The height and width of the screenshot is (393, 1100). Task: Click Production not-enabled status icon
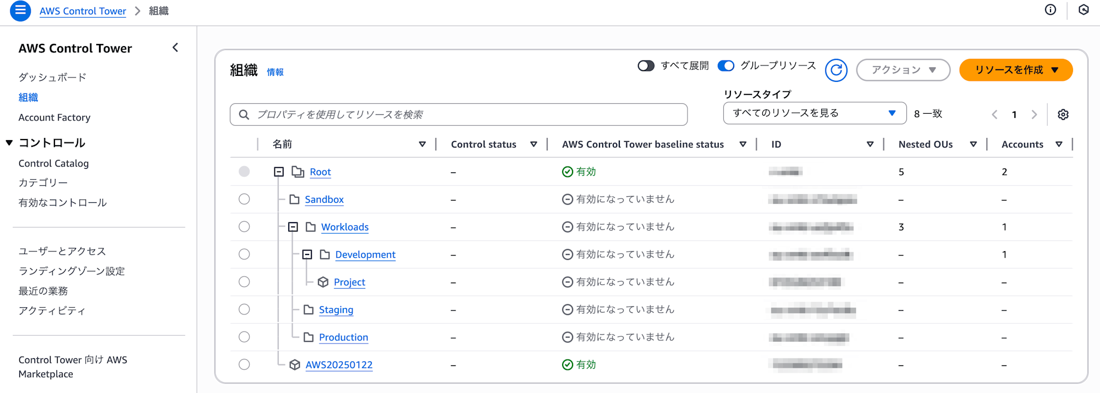568,337
